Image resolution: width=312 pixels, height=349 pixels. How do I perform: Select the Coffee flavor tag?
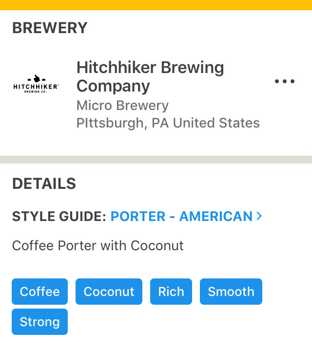click(x=39, y=292)
